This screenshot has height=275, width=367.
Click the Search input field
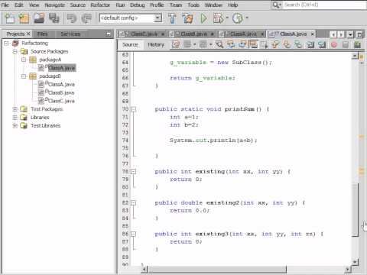324,5
